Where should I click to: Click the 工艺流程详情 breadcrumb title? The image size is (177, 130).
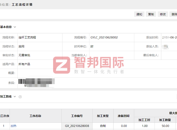pos(22,5)
